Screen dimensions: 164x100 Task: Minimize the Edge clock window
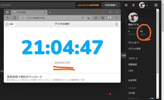pyautogui.click(x=103, y=12)
